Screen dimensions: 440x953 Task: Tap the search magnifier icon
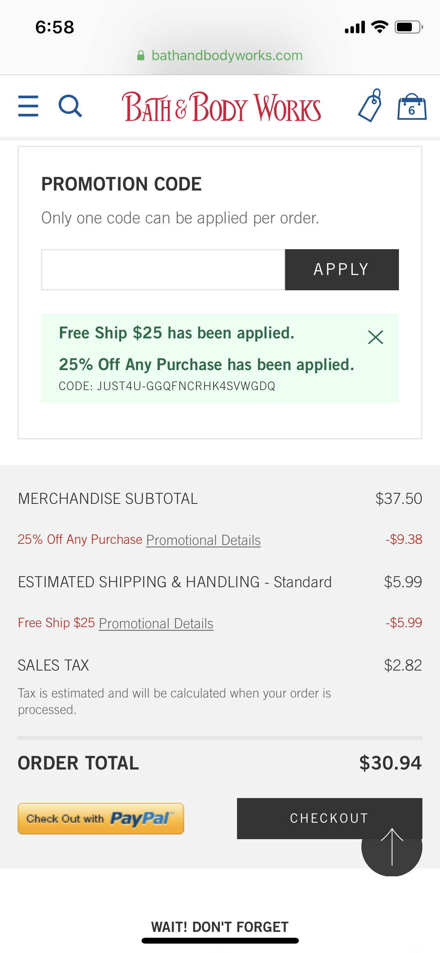point(70,106)
